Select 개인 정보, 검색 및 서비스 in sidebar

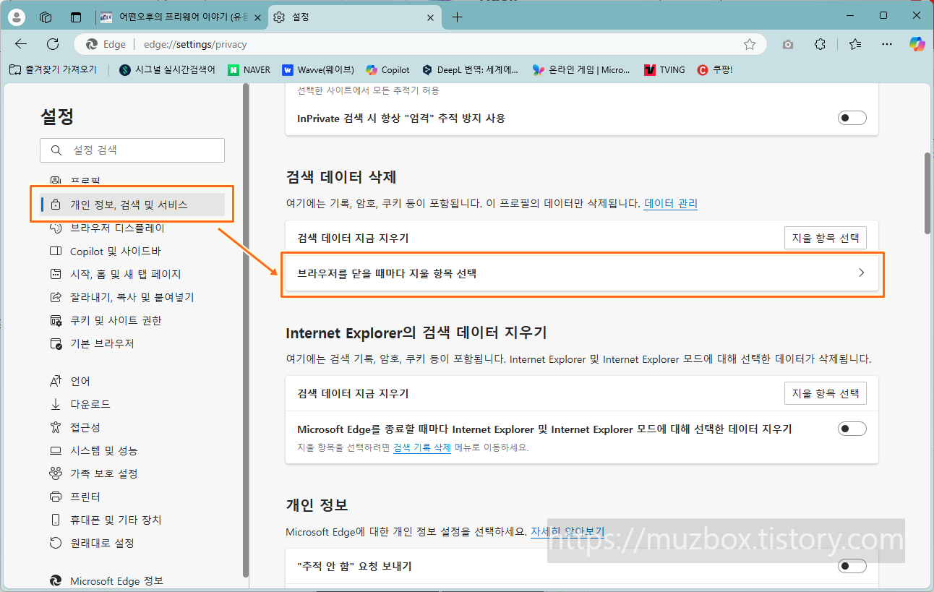tap(132, 205)
